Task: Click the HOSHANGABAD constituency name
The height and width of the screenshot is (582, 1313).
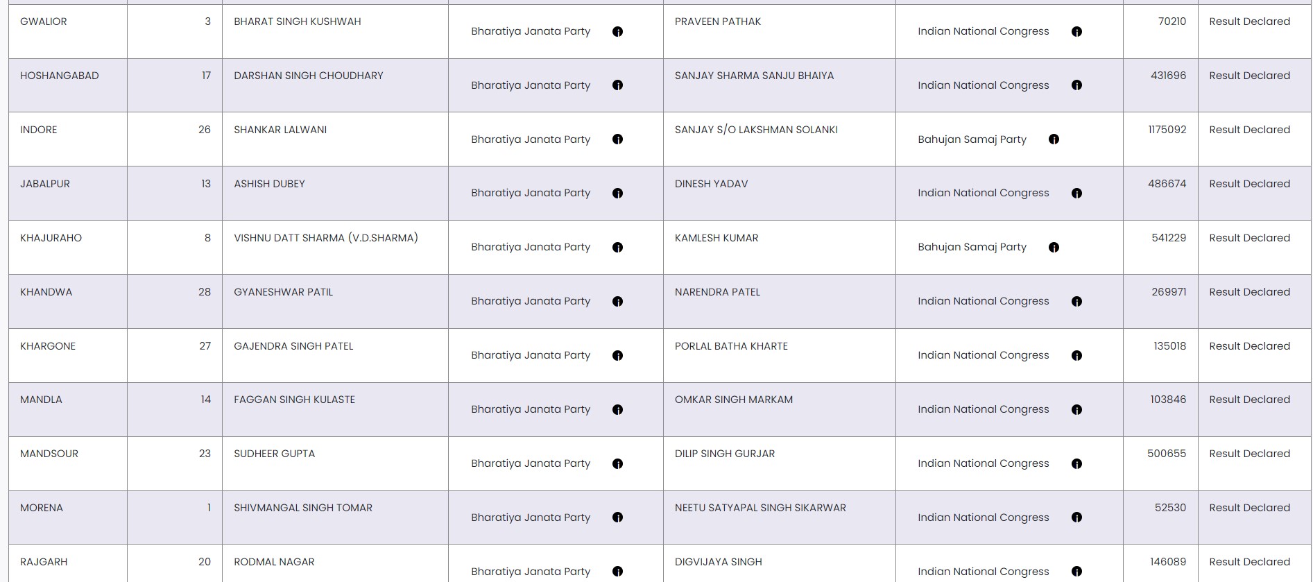Action: tap(60, 76)
